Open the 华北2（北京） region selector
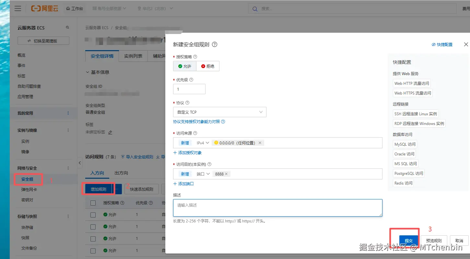 [155, 8]
